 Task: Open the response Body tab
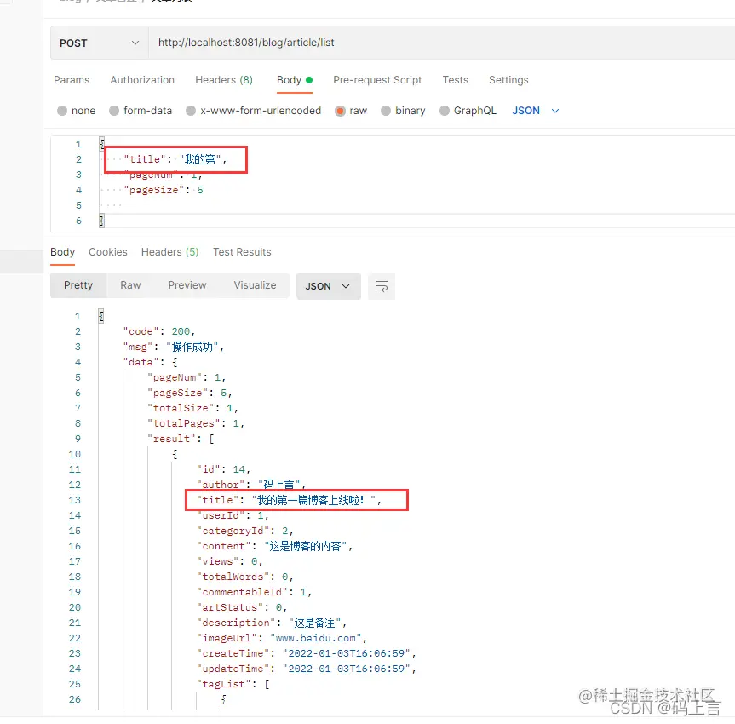coord(62,252)
